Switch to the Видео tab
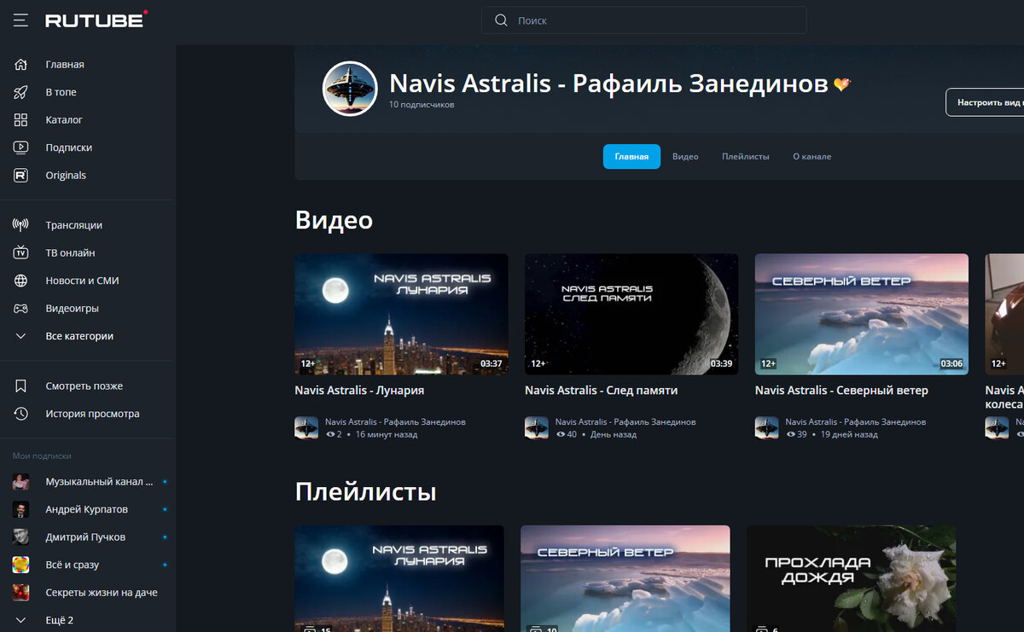The image size is (1024, 632). pos(685,157)
